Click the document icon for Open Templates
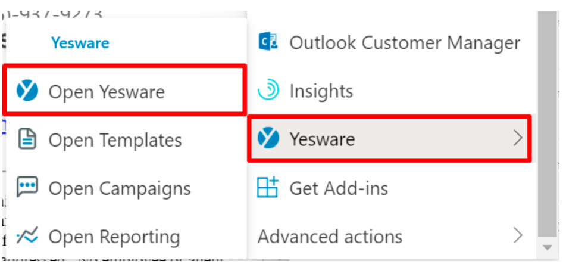 click(27, 139)
